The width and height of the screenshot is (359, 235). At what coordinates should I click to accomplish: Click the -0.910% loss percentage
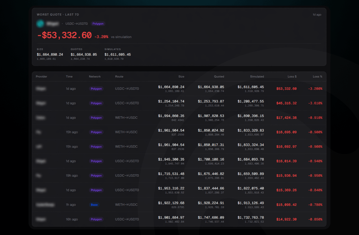point(315,118)
